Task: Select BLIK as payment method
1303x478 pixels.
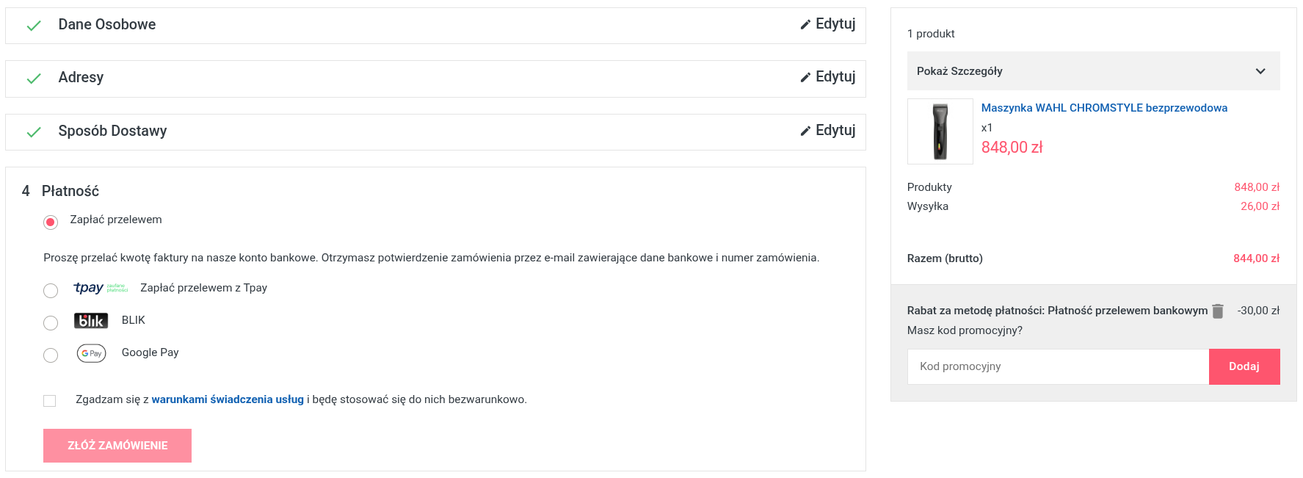Action: pyautogui.click(x=51, y=323)
